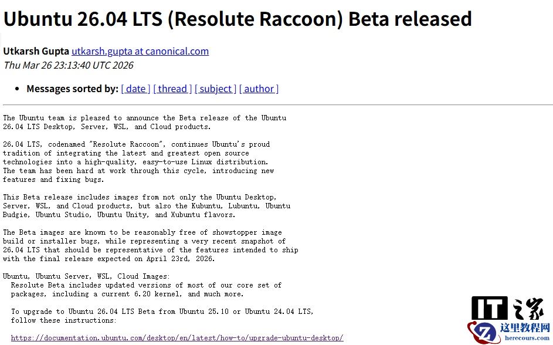Click the paragraph starting "The Beta images"

(150, 245)
